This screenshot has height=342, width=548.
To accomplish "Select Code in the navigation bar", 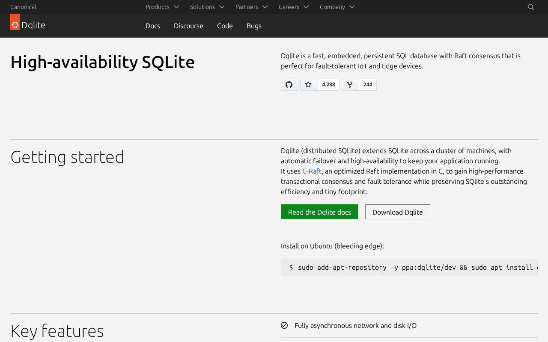I will (225, 26).
